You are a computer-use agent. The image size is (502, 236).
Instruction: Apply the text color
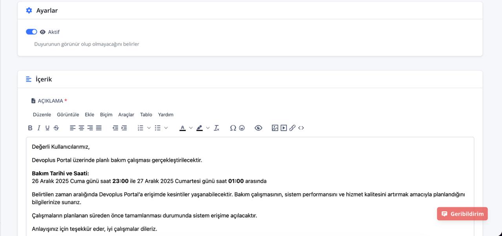click(x=182, y=128)
